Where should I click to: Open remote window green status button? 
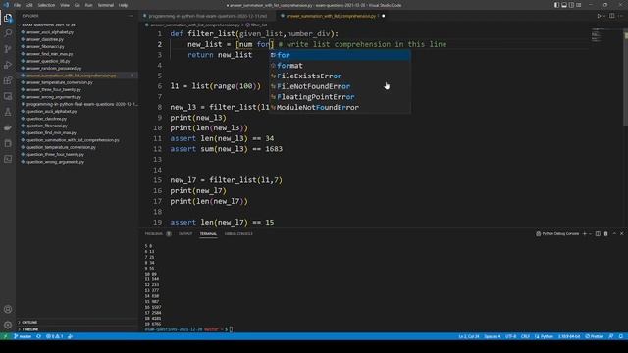5,336
